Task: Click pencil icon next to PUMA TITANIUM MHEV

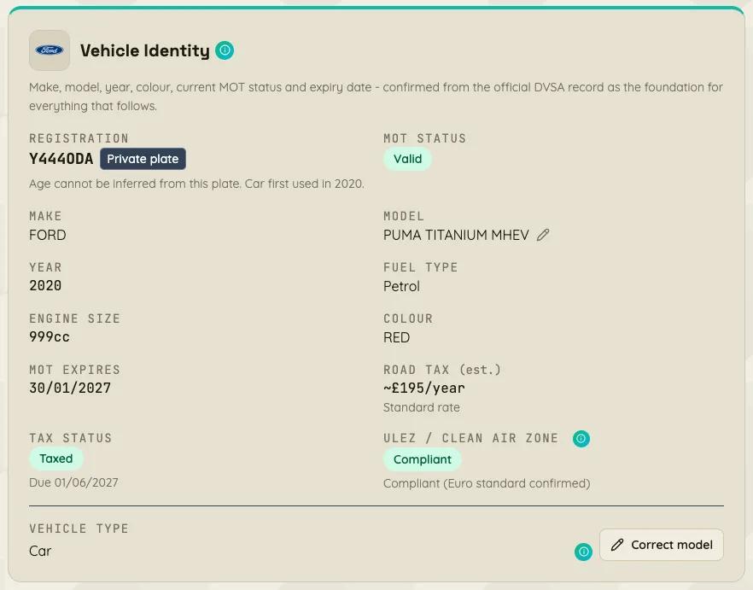Action: [x=543, y=235]
